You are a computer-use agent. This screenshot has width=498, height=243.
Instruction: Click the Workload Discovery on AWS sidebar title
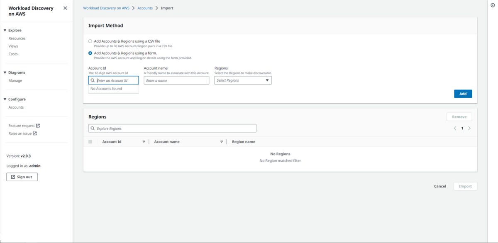tap(31, 11)
